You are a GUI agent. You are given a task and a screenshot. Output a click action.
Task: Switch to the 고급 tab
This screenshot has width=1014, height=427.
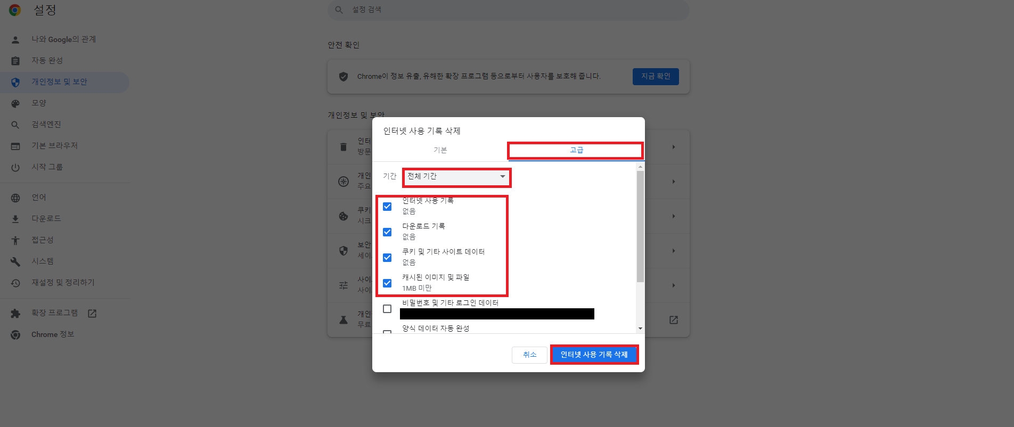point(577,150)
